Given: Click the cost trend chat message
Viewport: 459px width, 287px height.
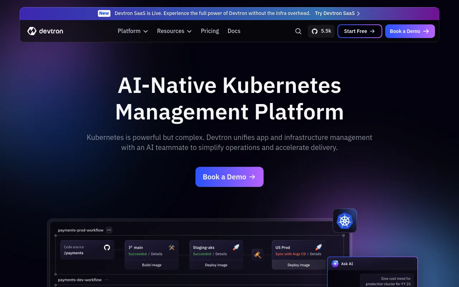Looking at the screenshot, I should (x=387, y=281).
